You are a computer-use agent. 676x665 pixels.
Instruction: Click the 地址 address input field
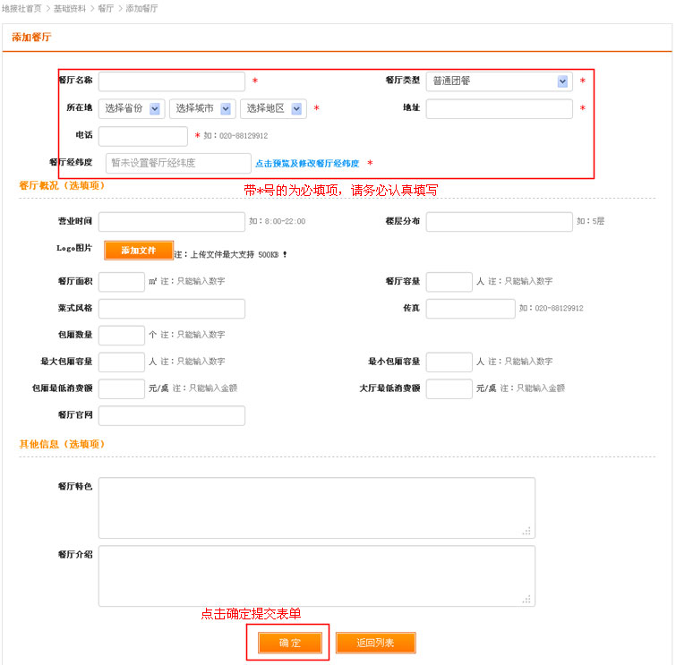point(499,108)
